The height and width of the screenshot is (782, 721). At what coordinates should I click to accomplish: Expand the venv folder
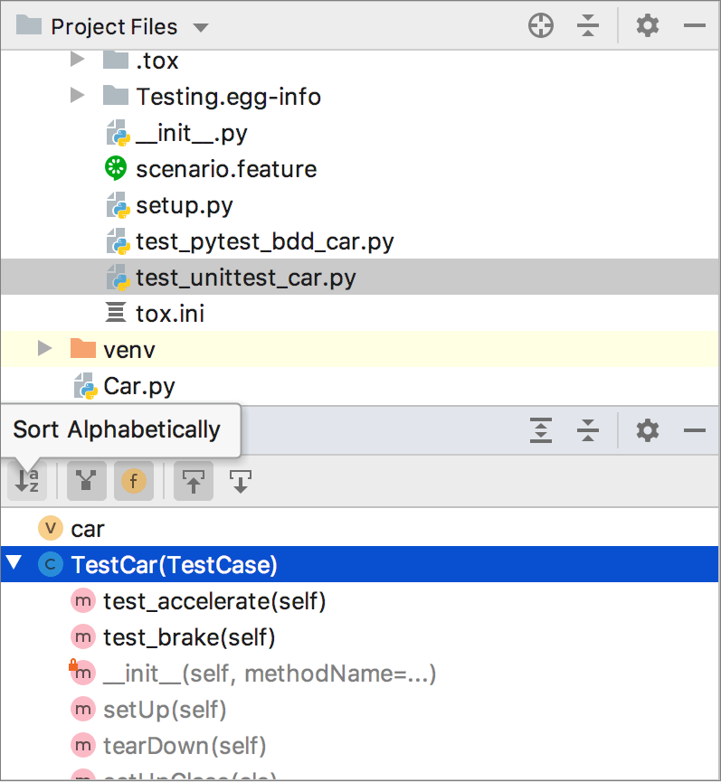[43, 349]
